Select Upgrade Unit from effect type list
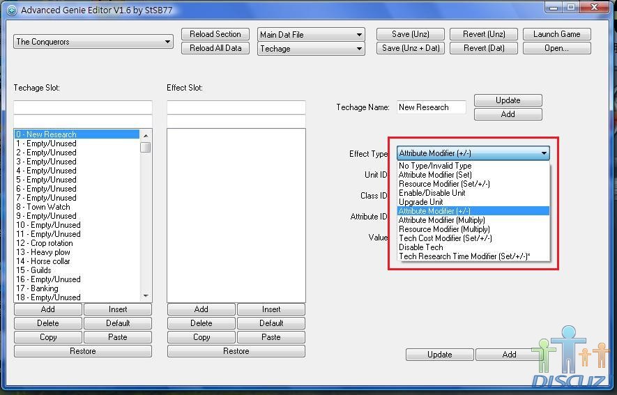617x395 pixels. click(x=421, y=202)
